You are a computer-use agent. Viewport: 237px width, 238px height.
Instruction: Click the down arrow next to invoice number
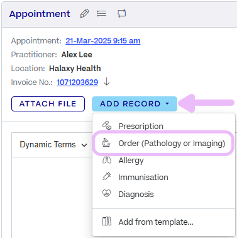107,82
